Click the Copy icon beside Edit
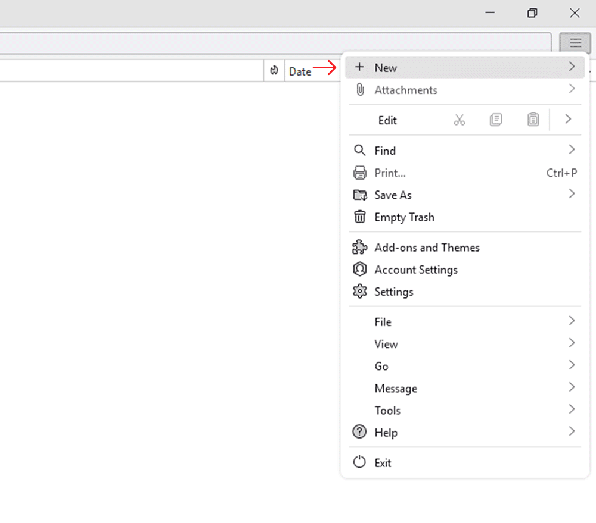Image resolution: width=596 pixels, height=523 pixels. 496,120
